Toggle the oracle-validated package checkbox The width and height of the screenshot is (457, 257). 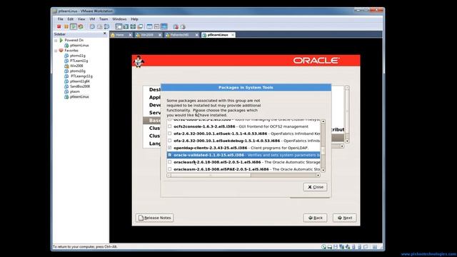click(170, 155)
